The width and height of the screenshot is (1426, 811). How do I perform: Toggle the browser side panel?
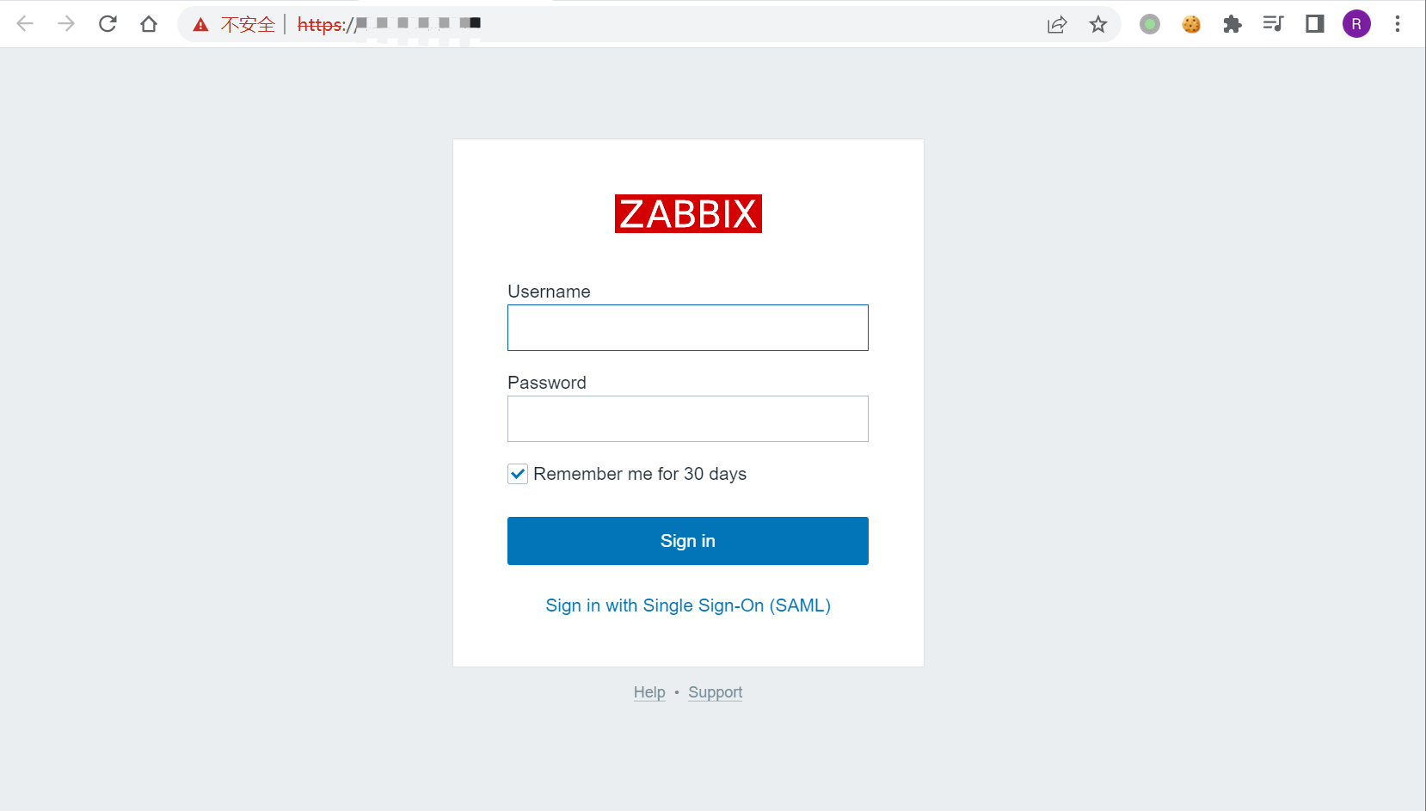click(x=1315, y=24)
